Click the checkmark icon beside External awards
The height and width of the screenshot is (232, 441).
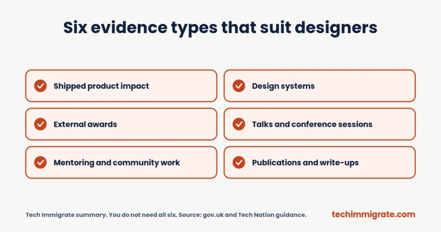coord(40,124)
